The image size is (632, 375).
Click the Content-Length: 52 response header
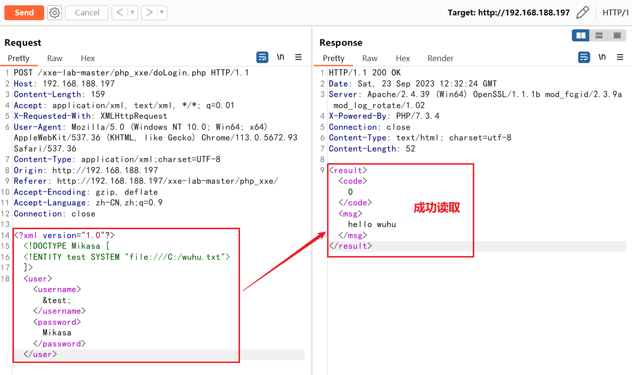point(372,149)
